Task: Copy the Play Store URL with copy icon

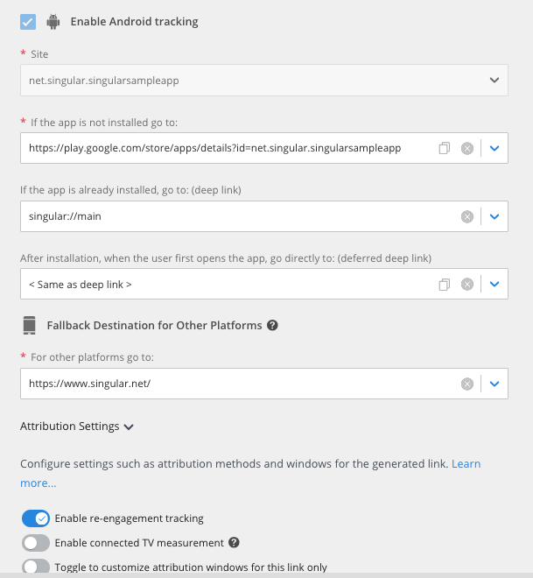Action: click(x=445, y=148)
